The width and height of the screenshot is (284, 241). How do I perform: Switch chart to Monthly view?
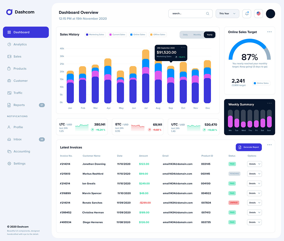pos(197,35)
